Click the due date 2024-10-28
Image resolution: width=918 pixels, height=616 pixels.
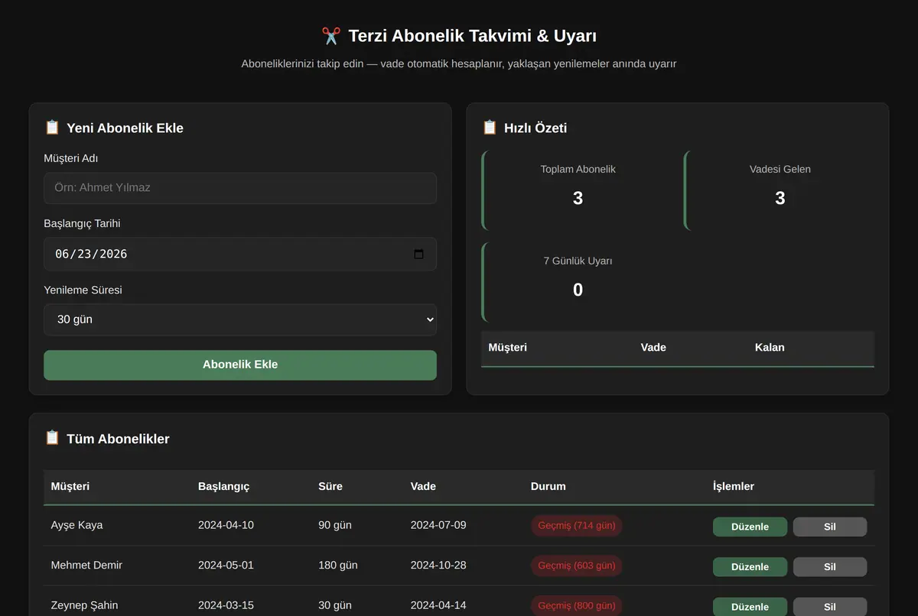coord(438,565)
